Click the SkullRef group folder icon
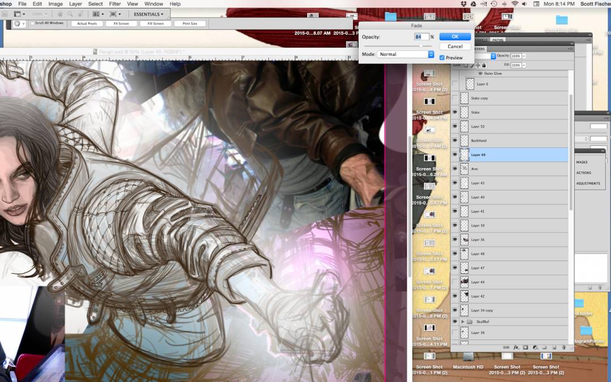The width and height of the screenshot is (611, 382). 470,321
